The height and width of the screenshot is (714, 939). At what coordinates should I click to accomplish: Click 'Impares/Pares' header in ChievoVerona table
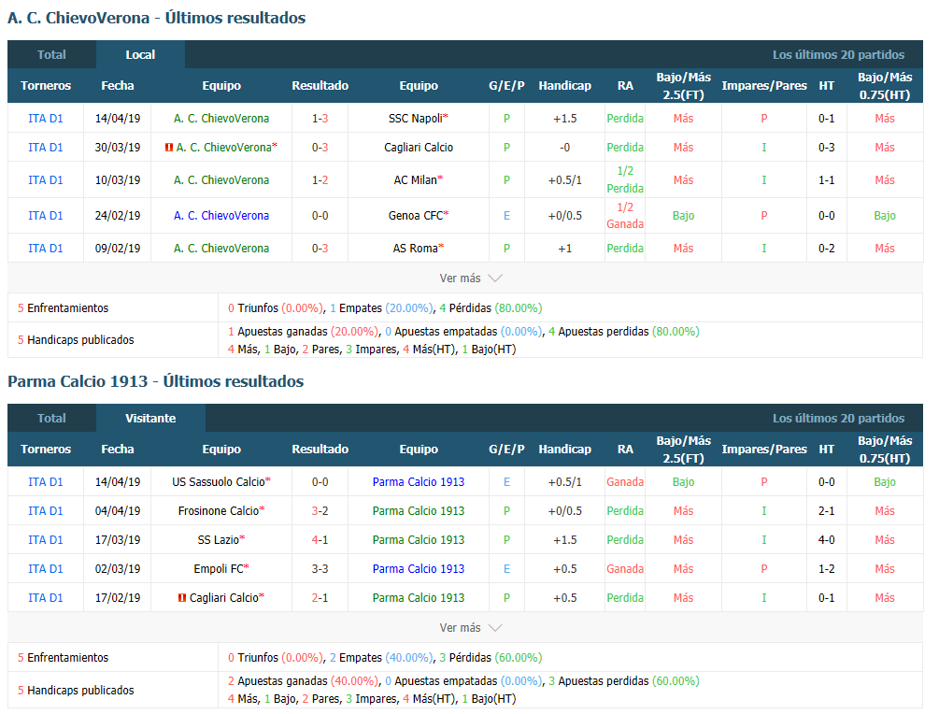(x=764, y=86)
